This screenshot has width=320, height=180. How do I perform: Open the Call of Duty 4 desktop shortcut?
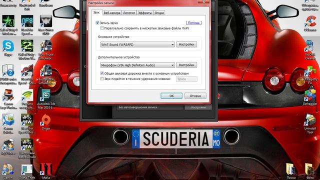click(x=8, y=21)
